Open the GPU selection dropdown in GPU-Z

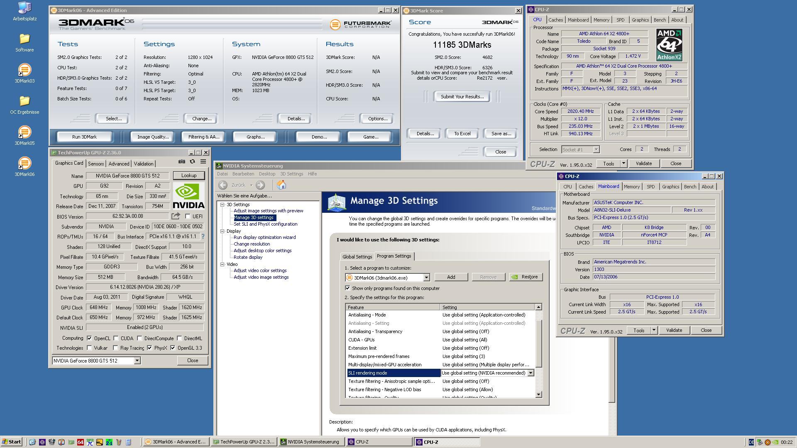tap(137, 360)
